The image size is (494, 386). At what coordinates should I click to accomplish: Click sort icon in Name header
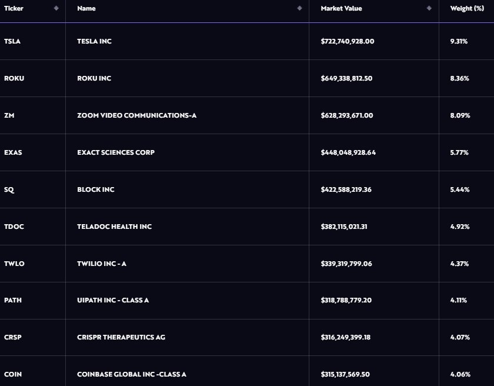[299, 8]
